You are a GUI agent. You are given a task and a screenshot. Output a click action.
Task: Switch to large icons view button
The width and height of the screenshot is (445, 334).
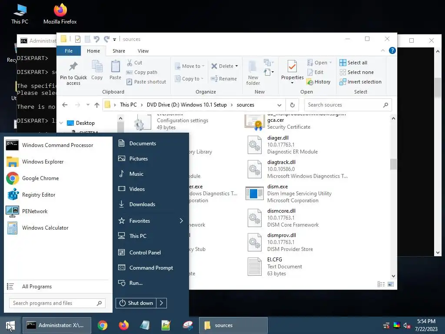[x=391, y=284]
